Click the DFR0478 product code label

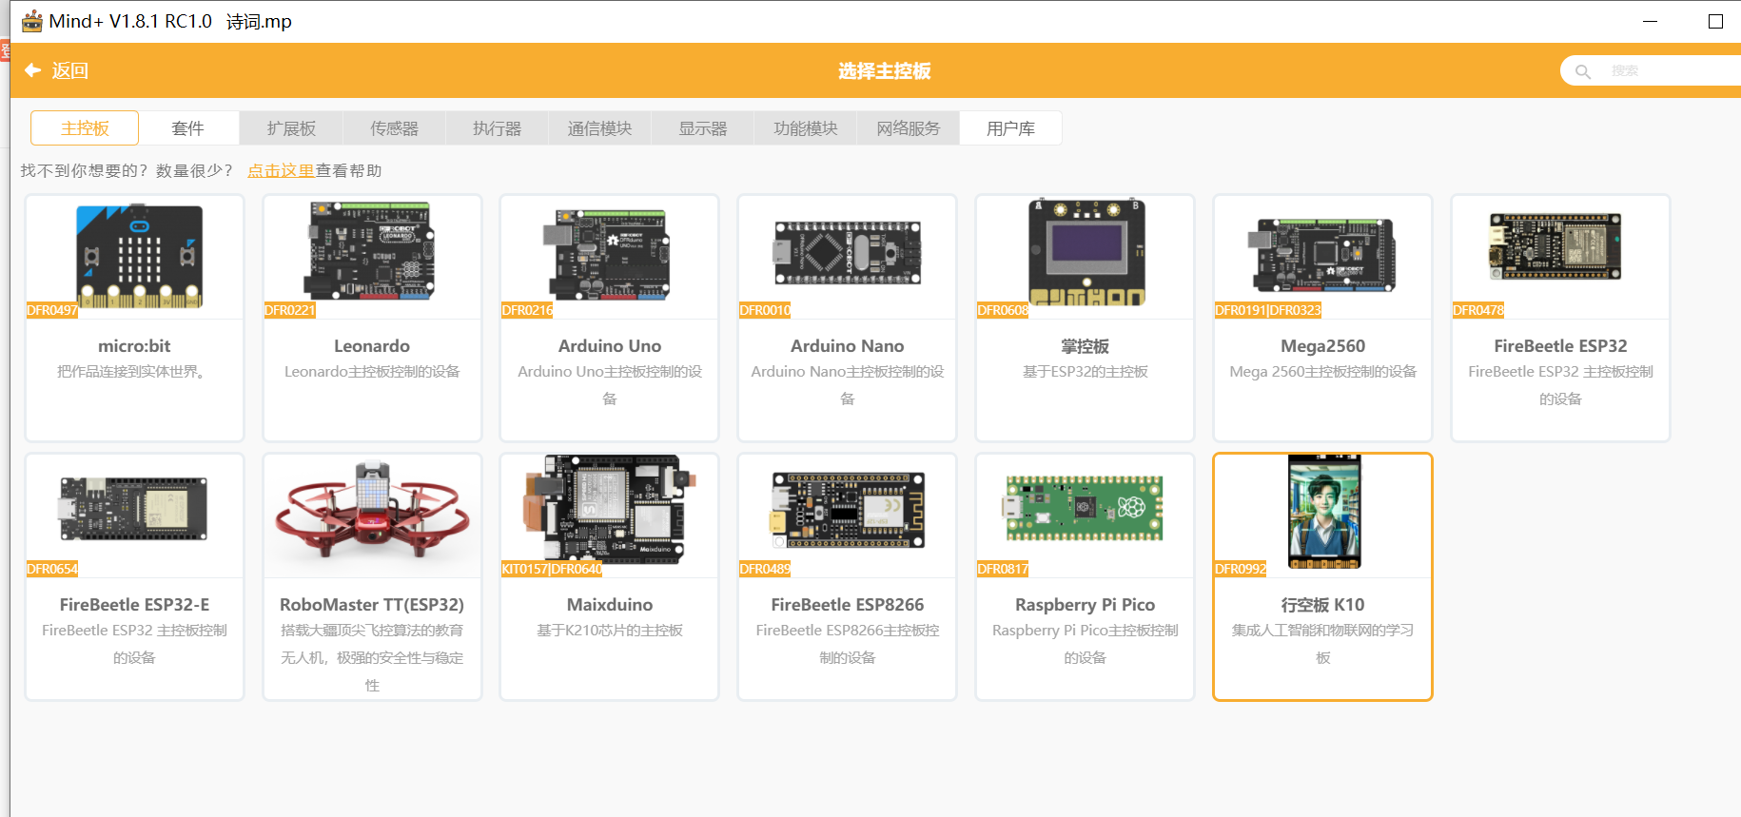[x=1478, y=310]
